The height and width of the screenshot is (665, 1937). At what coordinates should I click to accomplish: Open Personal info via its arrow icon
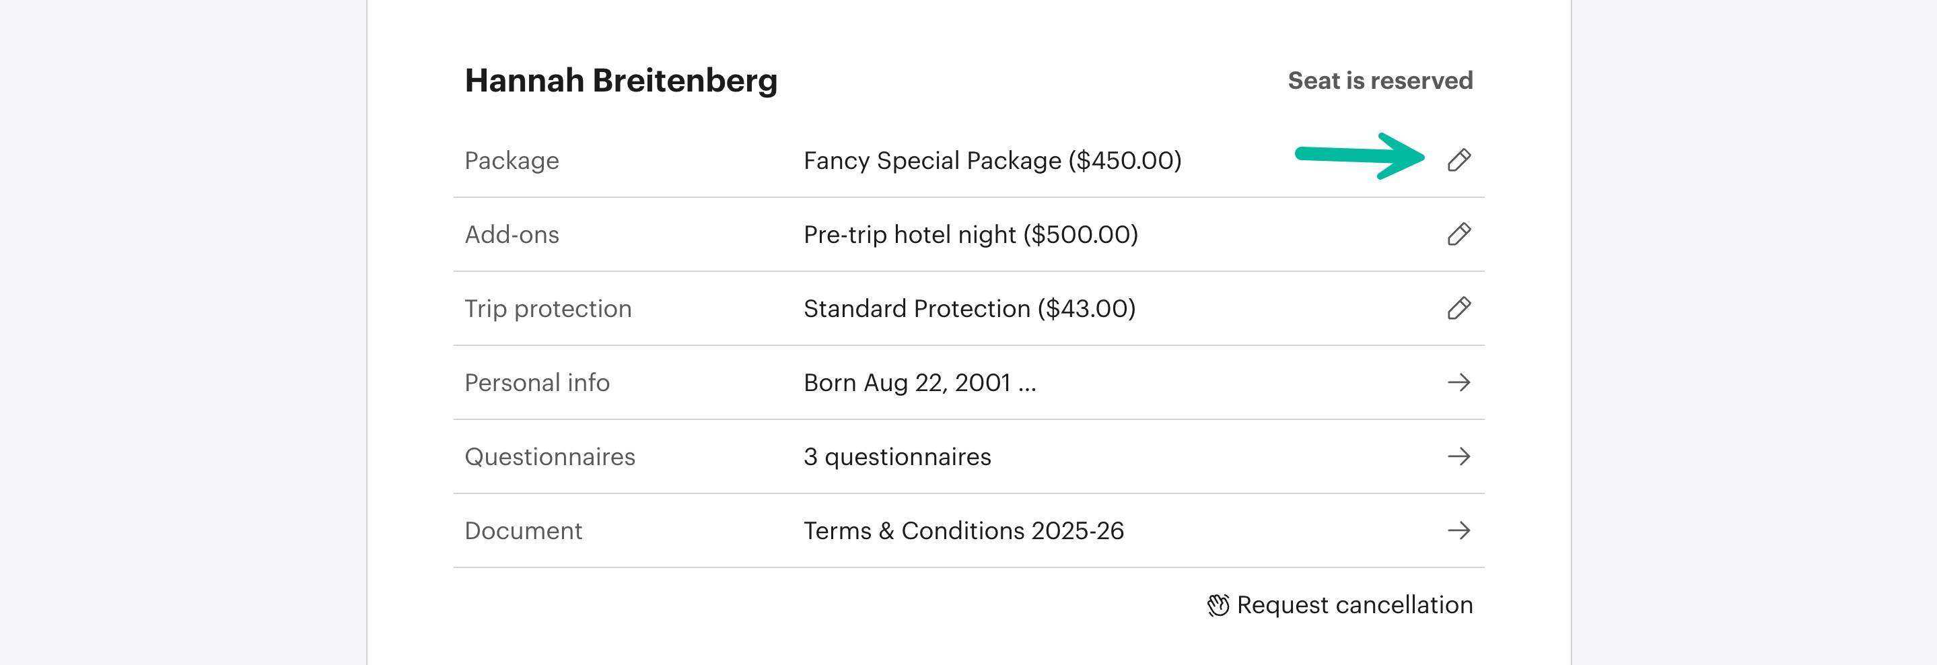(1458, 382)
